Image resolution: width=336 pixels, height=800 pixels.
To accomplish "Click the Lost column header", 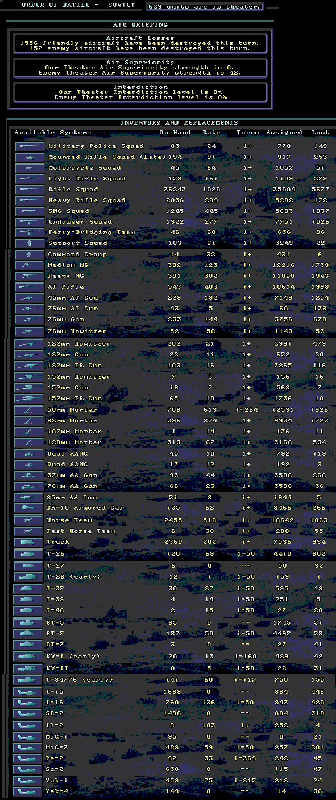I will 320,133.
